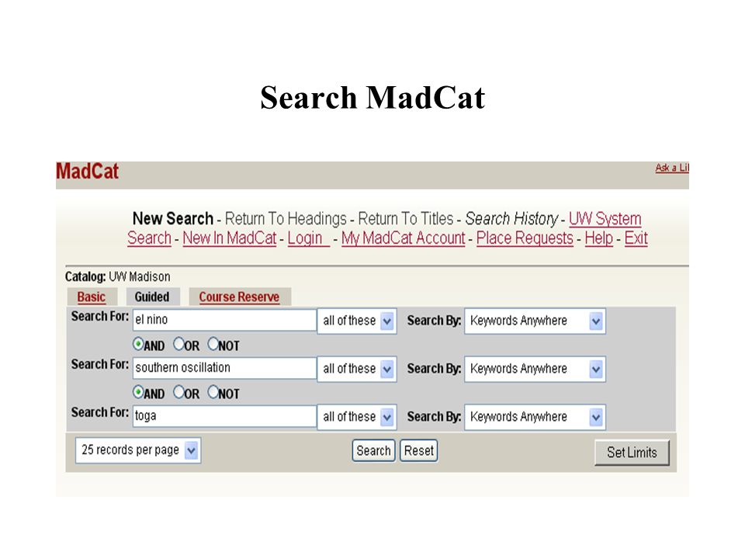Focus the 'toga' search field
745x559 pixels.
click(224, 416)
